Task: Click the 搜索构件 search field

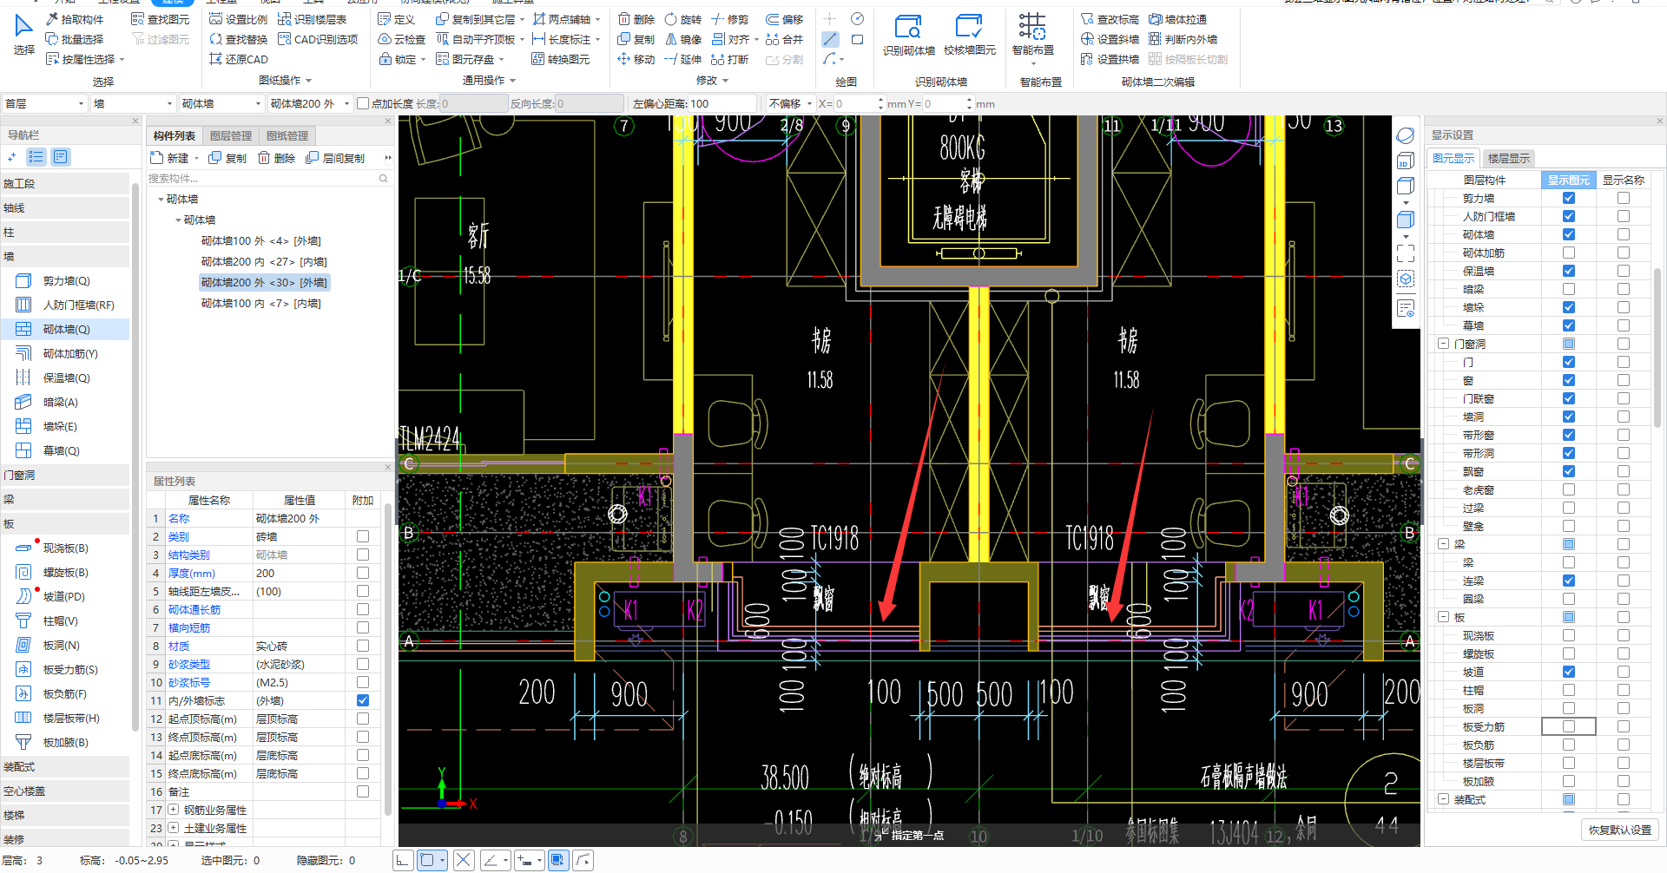Action: click(267, 178)
